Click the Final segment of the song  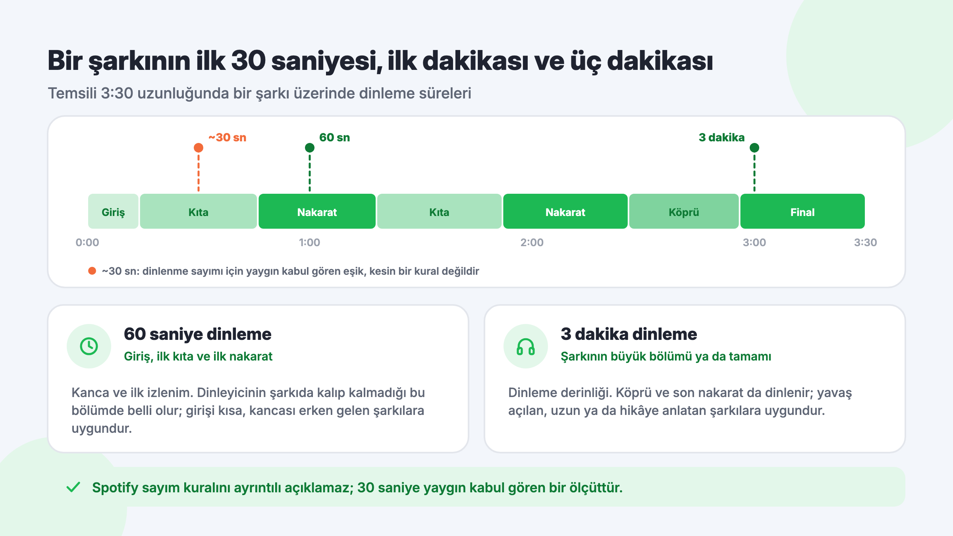[x=803, y=211]
